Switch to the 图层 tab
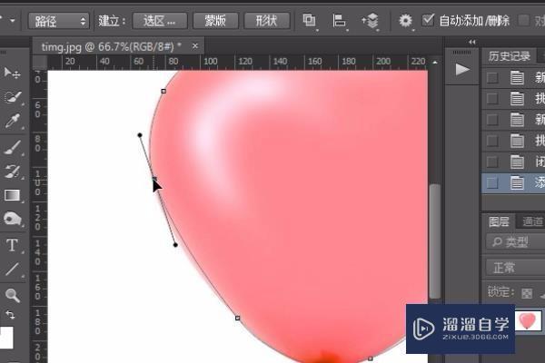This screenshot has width=545, height=363. 499,221
